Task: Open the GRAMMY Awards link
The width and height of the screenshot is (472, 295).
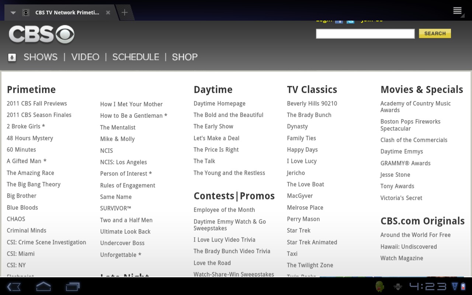Action: coord(406,163)
